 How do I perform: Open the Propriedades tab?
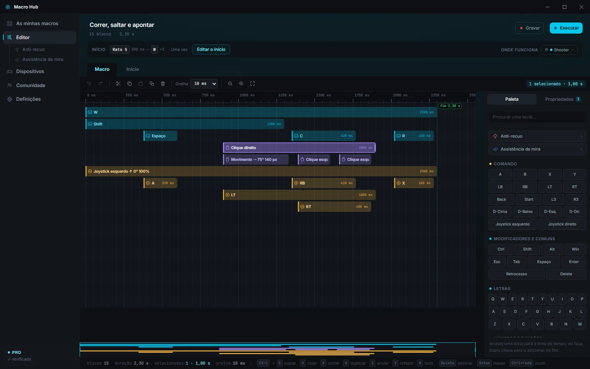pyautogui.click(x=562, y=99)
